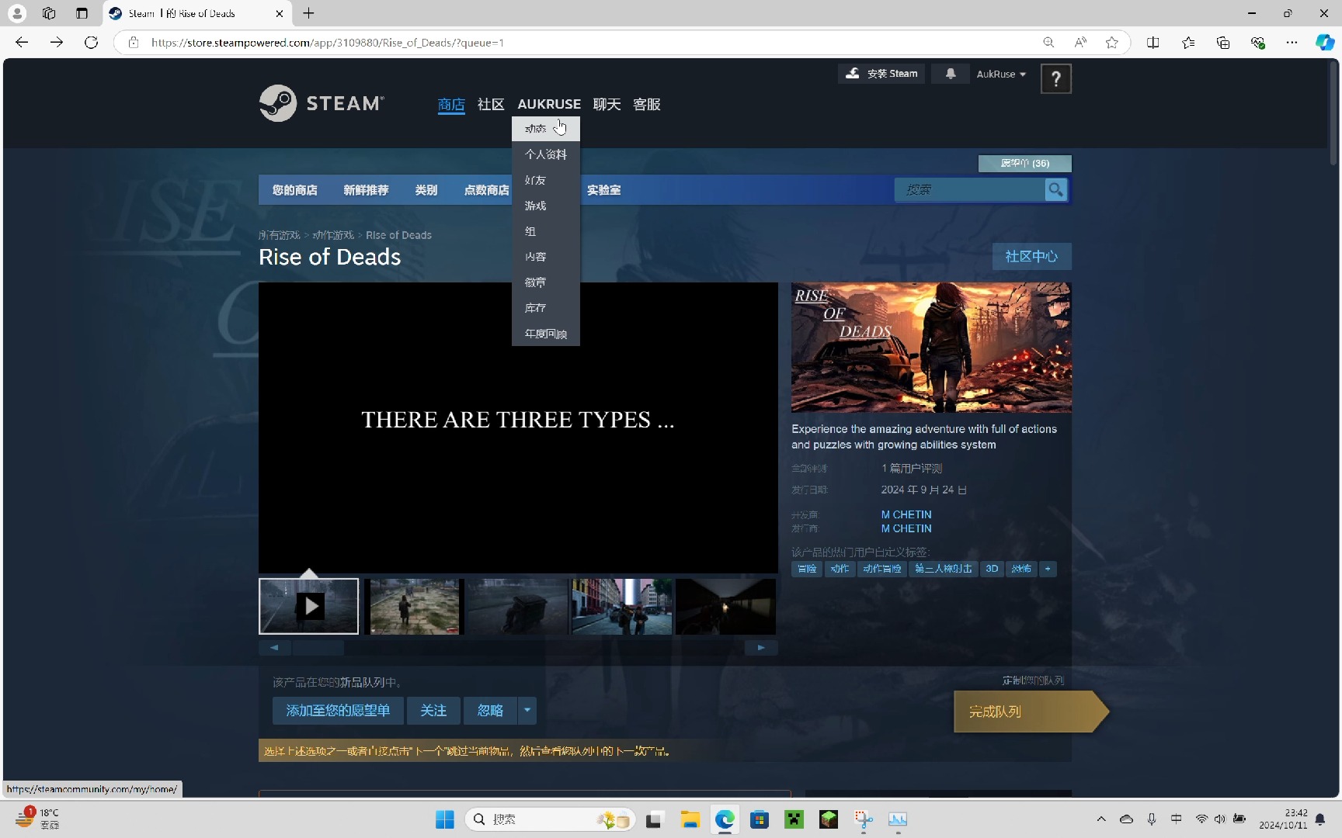Click the M CHETIN developer link
Image resolution: width=1342 pixels, height=838 pixels.
click(x=906, y=514)
